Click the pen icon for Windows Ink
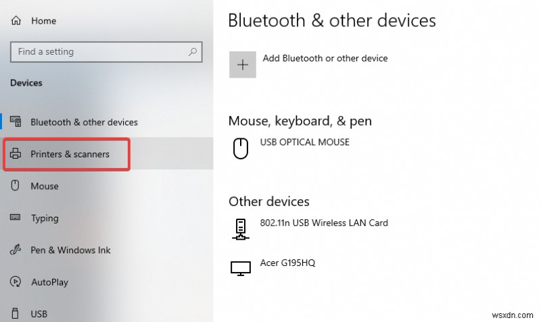The height and width of the screenshot is (322, 541). click(16, 250)
